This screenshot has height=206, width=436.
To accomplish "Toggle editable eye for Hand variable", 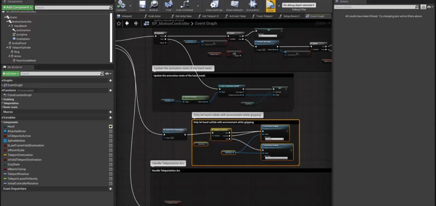I will [x=110, y=127].
